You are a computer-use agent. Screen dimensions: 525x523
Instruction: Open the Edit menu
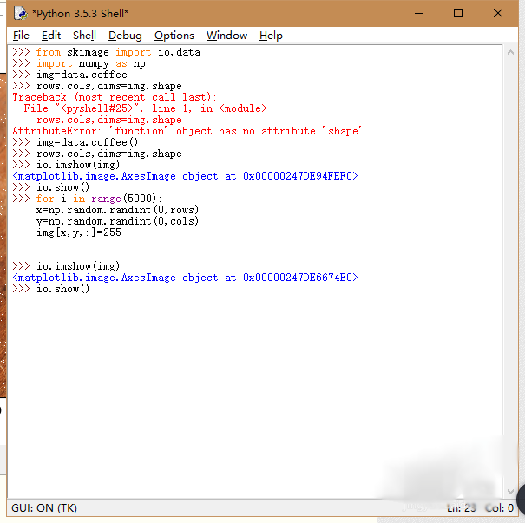pyautogui.click(x=51, y=36)
